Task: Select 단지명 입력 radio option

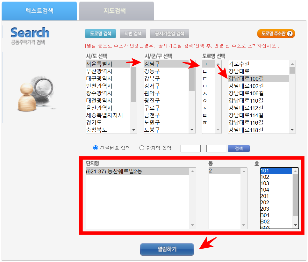Action: coord(141,148)
